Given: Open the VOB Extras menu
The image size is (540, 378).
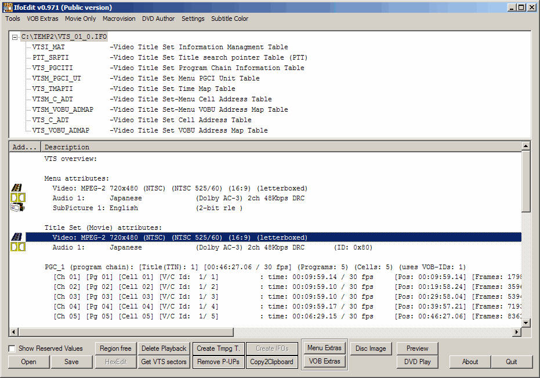Looking at the screenshot, I should coord(42,19).
